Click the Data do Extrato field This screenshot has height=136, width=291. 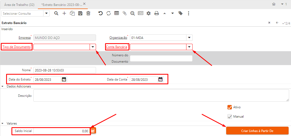coord(47,79)
